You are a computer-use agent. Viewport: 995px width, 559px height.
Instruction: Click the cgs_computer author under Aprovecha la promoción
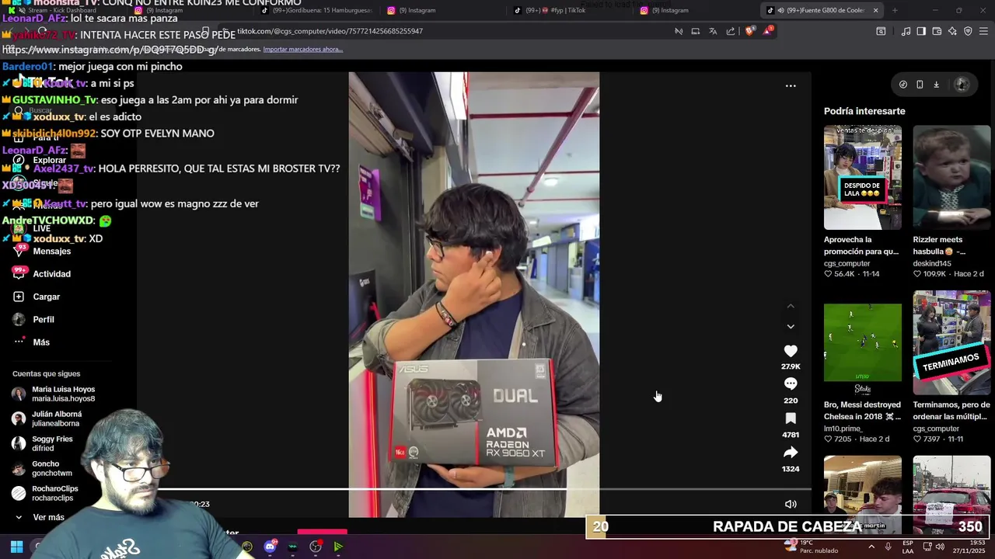tap(847, 263)
